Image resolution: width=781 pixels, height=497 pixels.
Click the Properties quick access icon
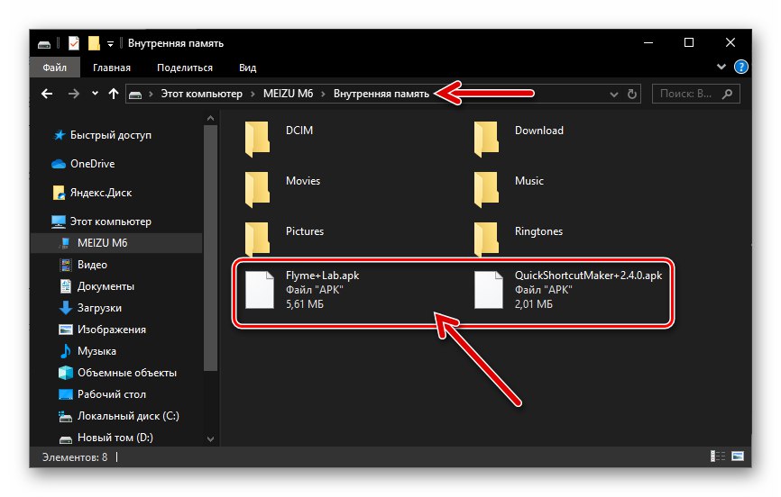[74, 44]
